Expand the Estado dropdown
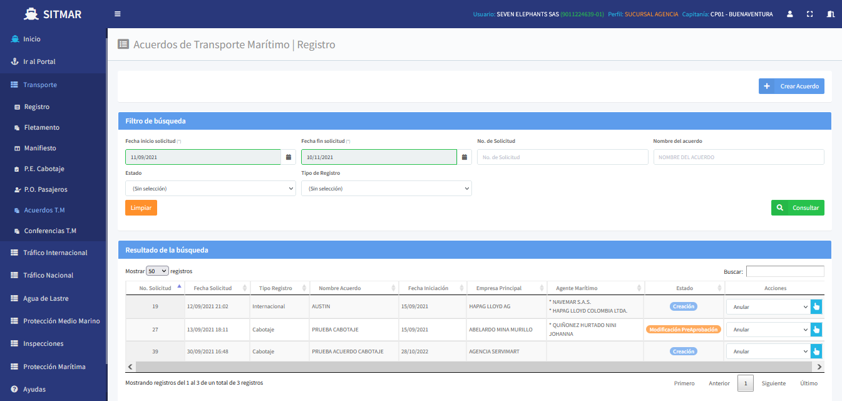Screen dimensions: 842x401 [210, 189]
